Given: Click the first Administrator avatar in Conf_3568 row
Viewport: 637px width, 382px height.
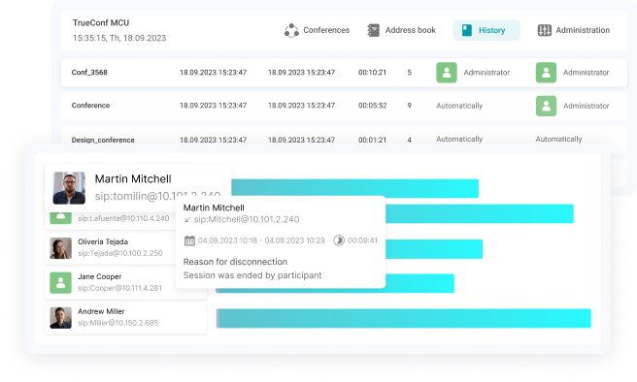Looking at the screenshot, I should tap(447, 73).
